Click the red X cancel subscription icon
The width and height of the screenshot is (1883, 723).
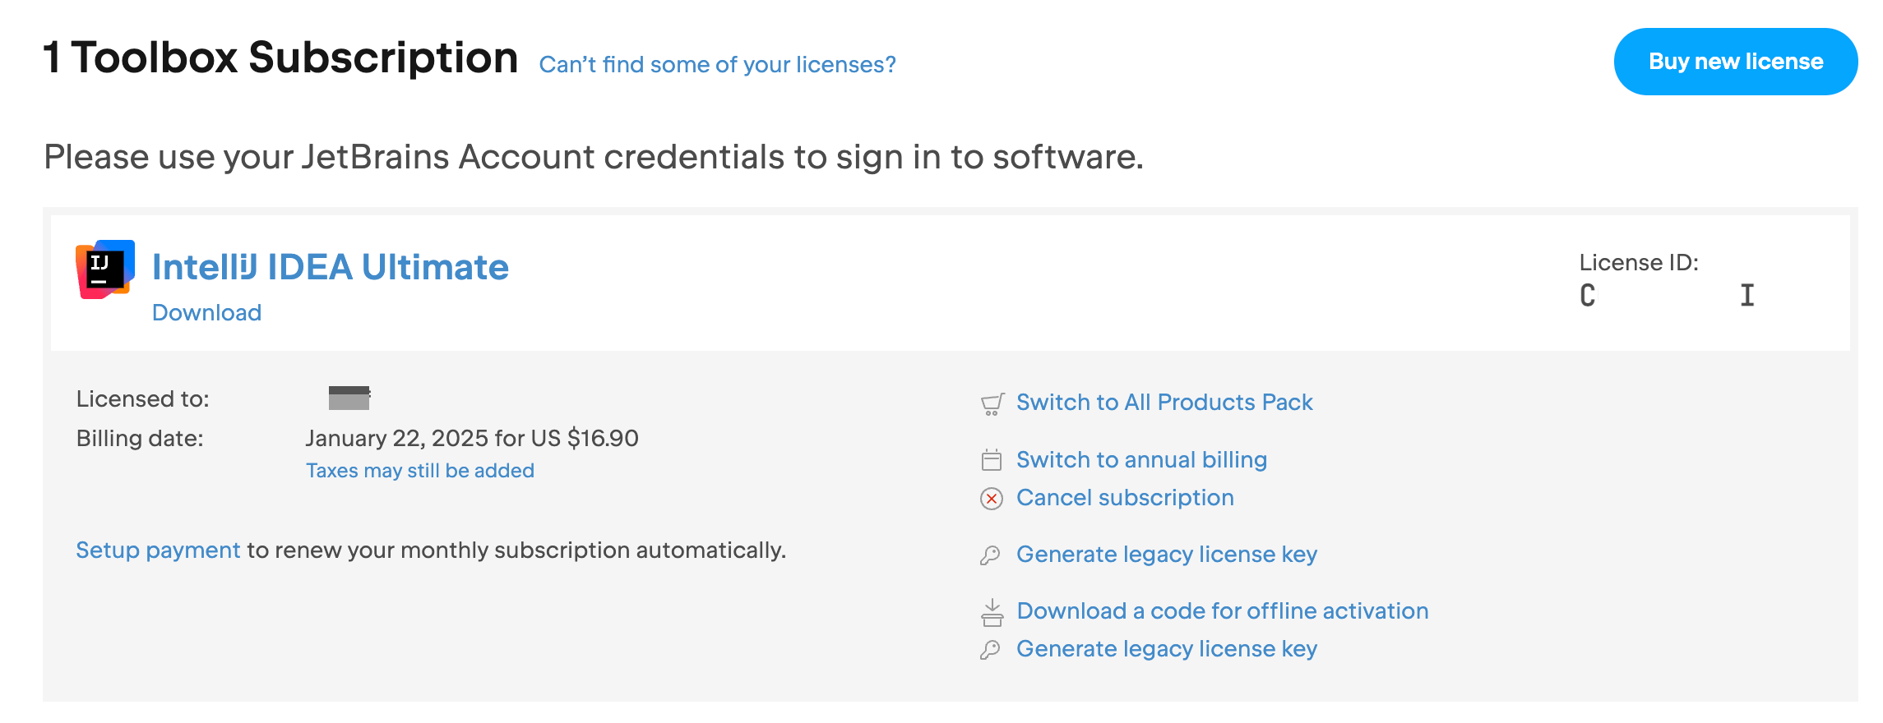point(992,499)
